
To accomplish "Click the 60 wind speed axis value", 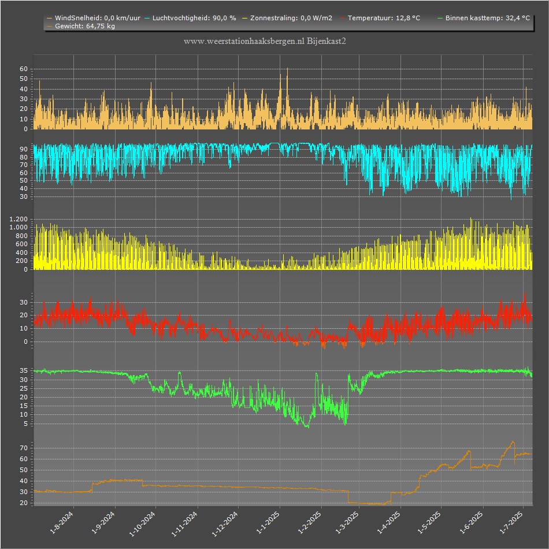I will point(24,69).
